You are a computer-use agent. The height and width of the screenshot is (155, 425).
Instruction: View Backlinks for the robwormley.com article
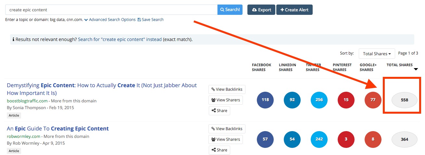click(x=227, y=129)
